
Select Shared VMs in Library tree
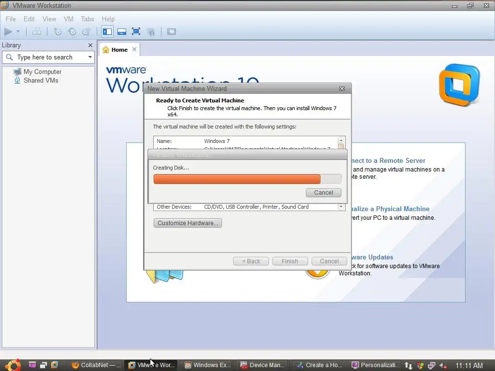36,80
